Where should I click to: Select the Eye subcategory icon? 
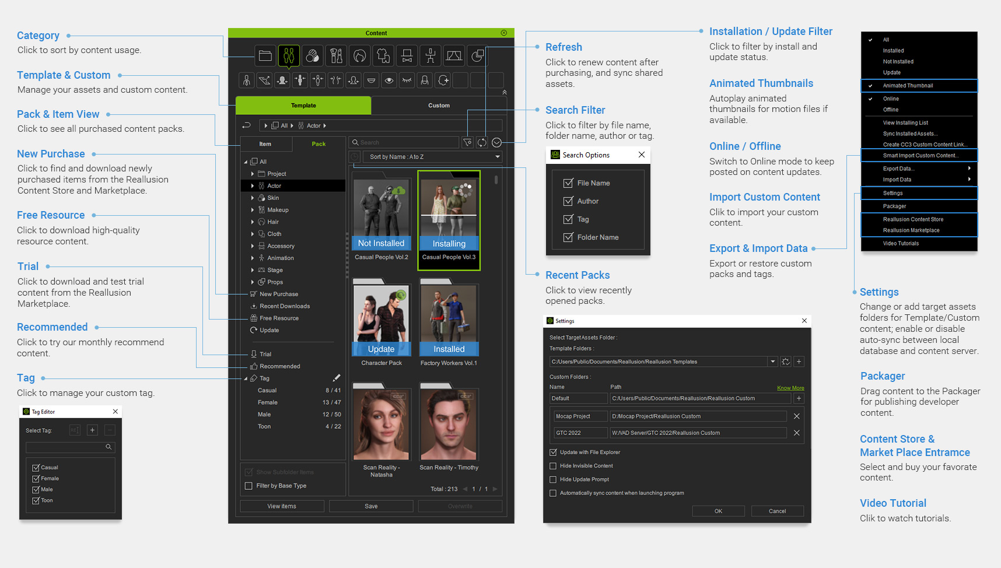(x=389, y=80)
